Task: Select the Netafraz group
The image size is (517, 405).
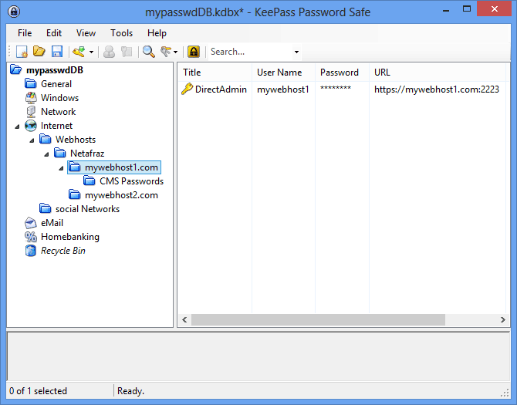Action: (x=87, y=154)
